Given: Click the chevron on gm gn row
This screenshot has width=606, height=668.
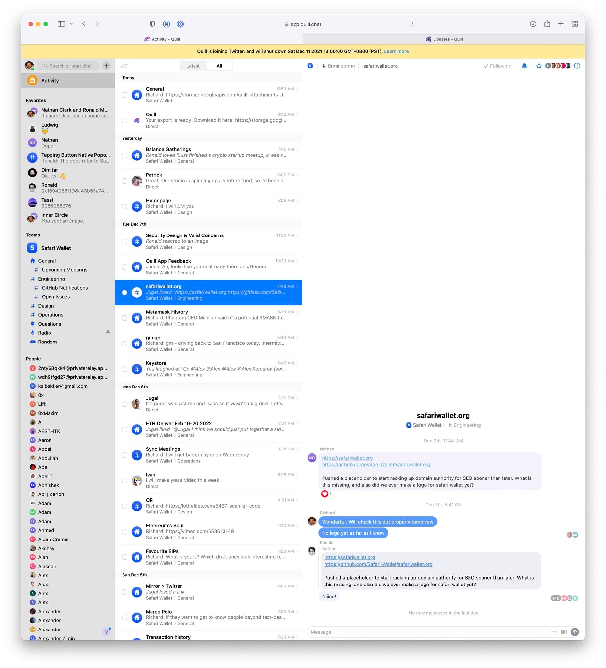Looking at the screenshot, I should pos(297,338).
